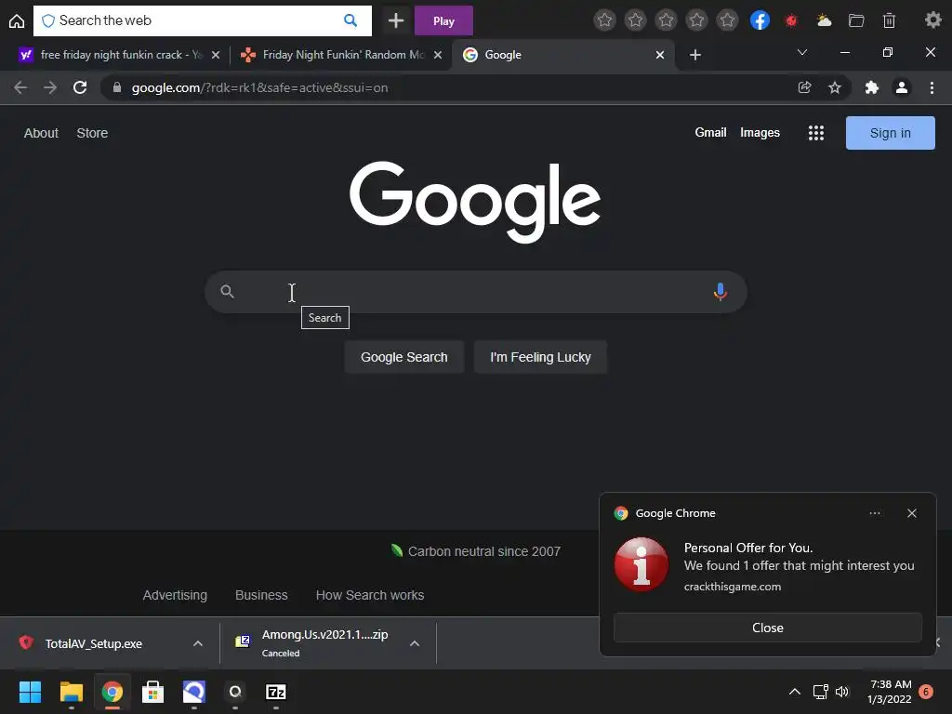
Task: Open File Explorer from taskbar
Action: pyautogui.click(x=71, y=692)
